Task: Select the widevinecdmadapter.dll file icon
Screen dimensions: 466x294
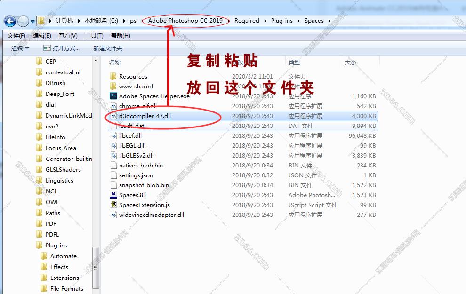Action: coord(113,215)
